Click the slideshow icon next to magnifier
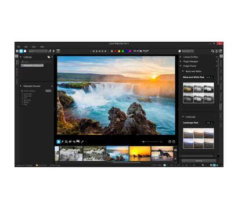The height and width of the screenshot is (209, 238). pyautogui.click(x=217, y=51)
